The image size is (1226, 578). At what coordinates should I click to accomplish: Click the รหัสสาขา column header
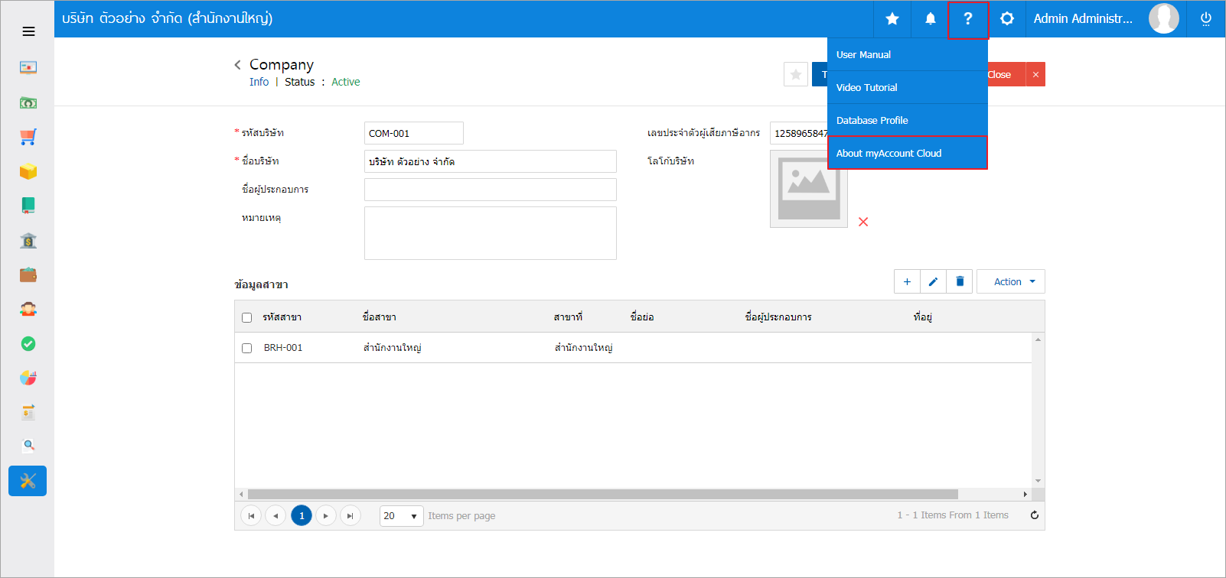pyautogui.click(x=282, y=317)
